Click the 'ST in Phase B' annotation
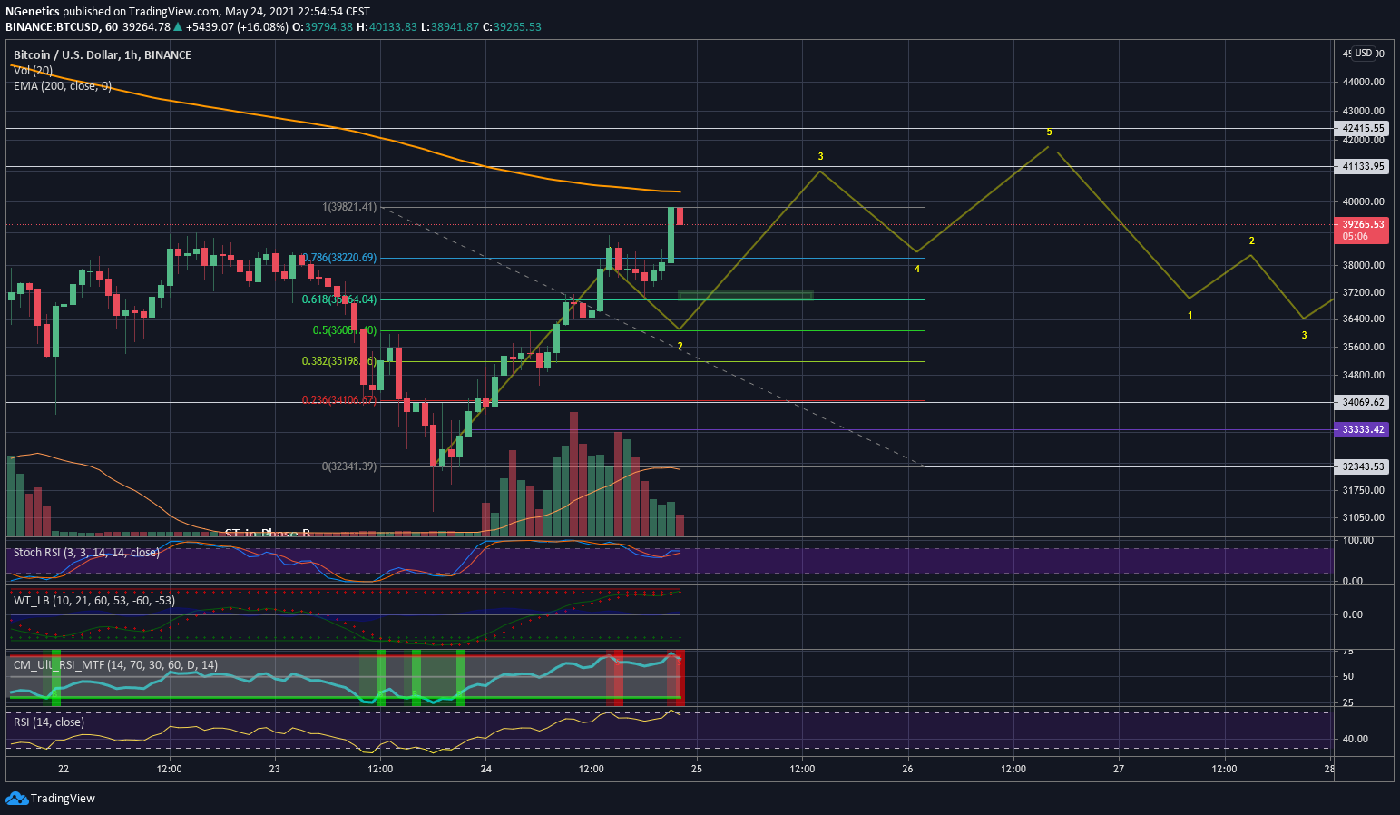 pos(268,534)
